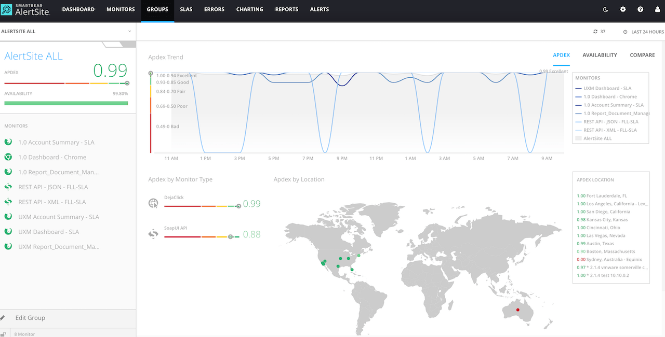The width and height of the screenshot is (665, 337).
Task: Switch to the Availability tab
Action: tap(600, 55)
